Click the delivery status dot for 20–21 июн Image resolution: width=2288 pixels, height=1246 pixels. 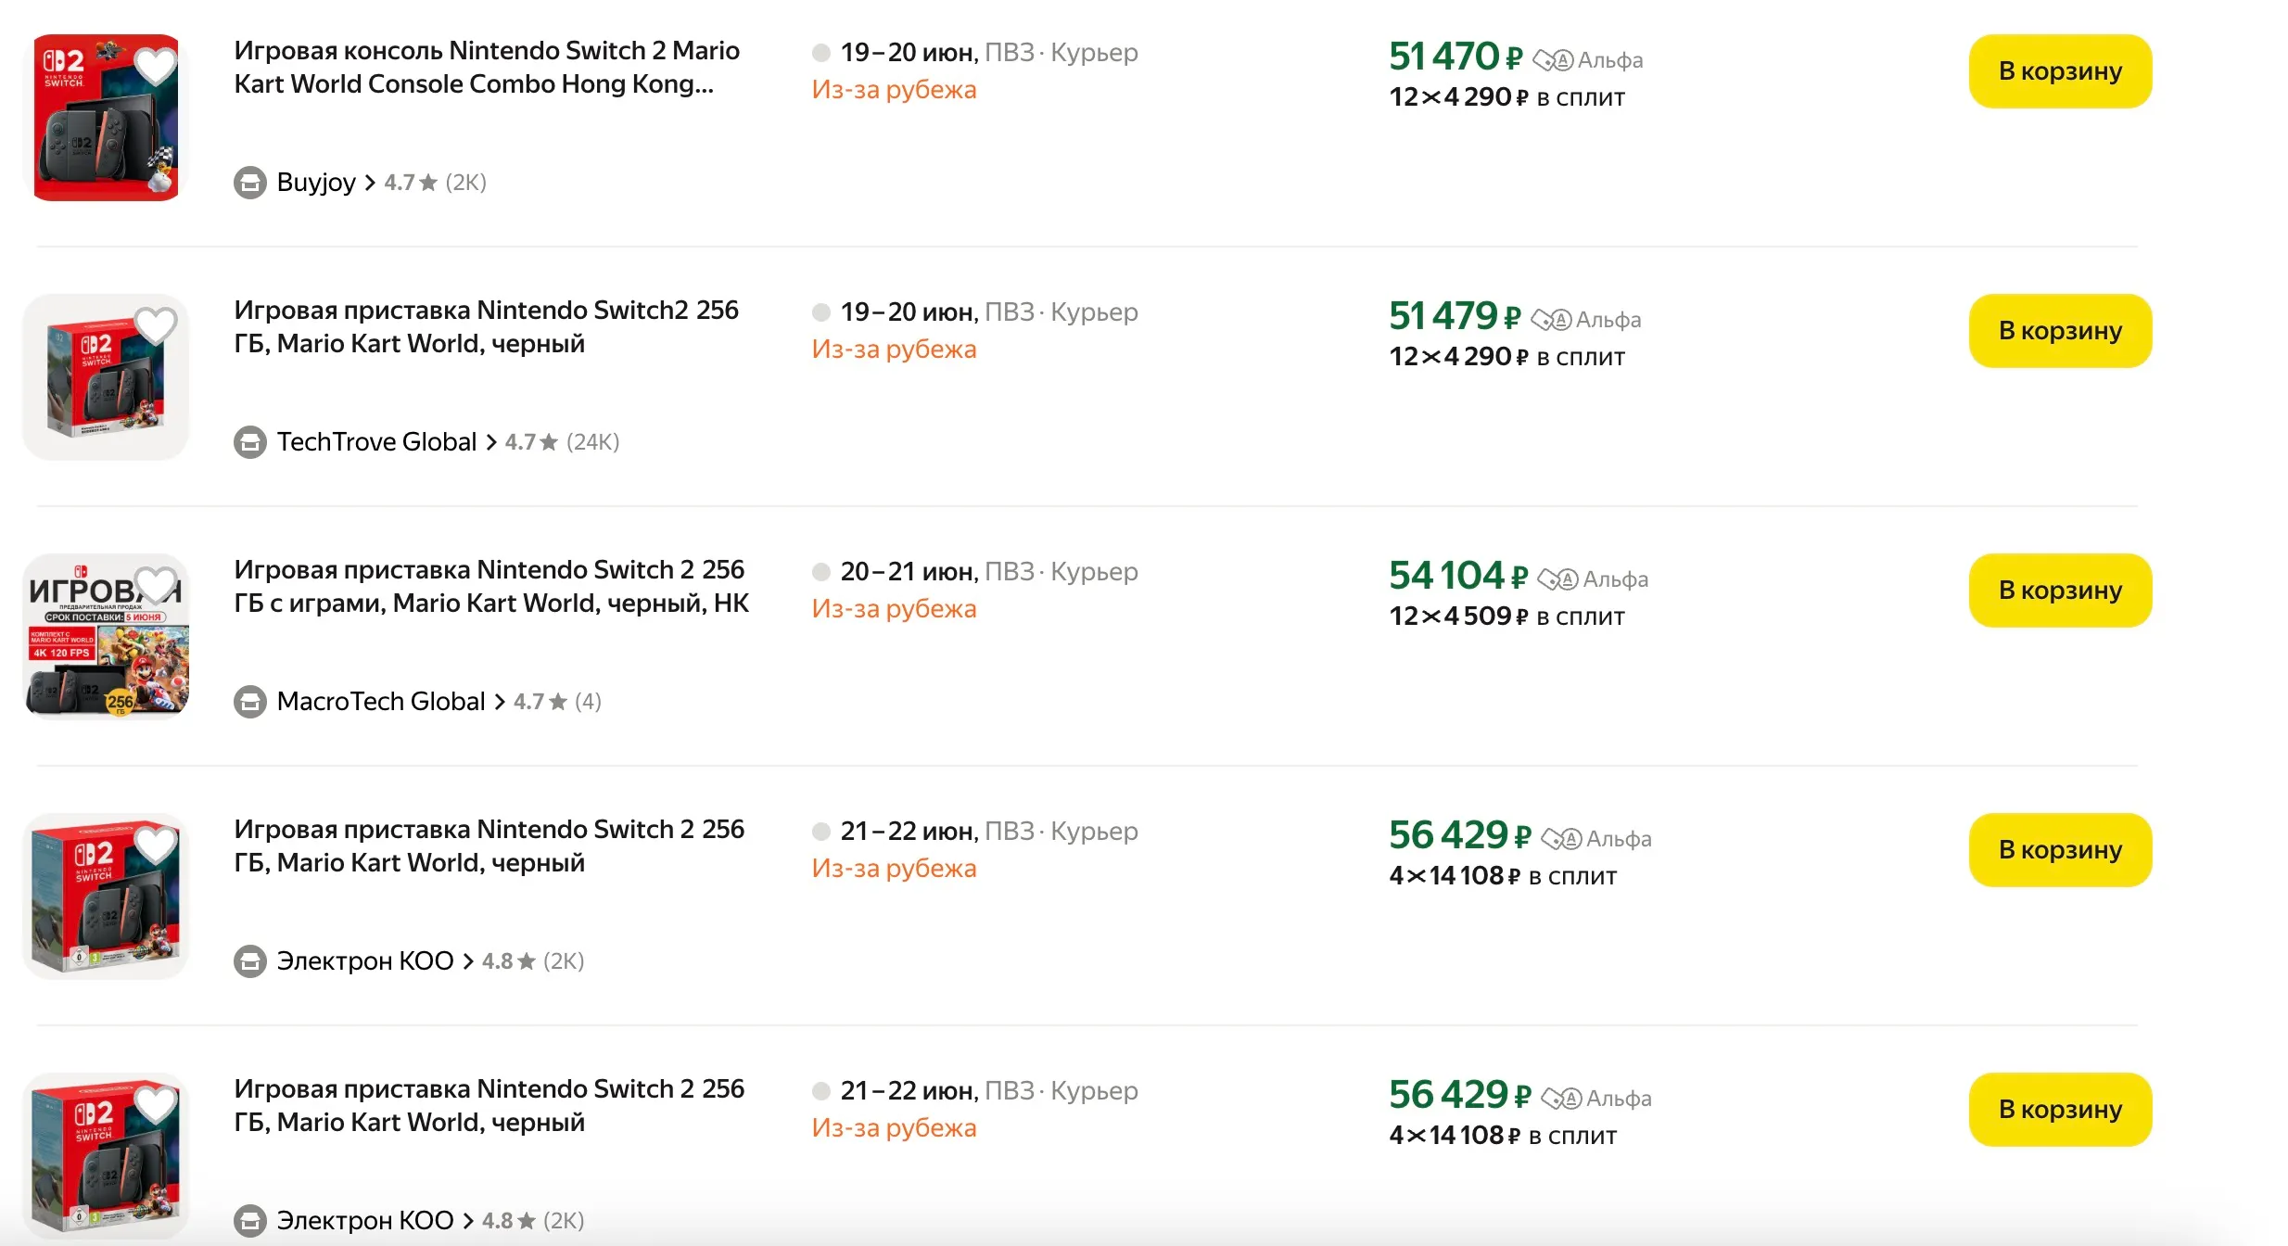tap(820, 572)
